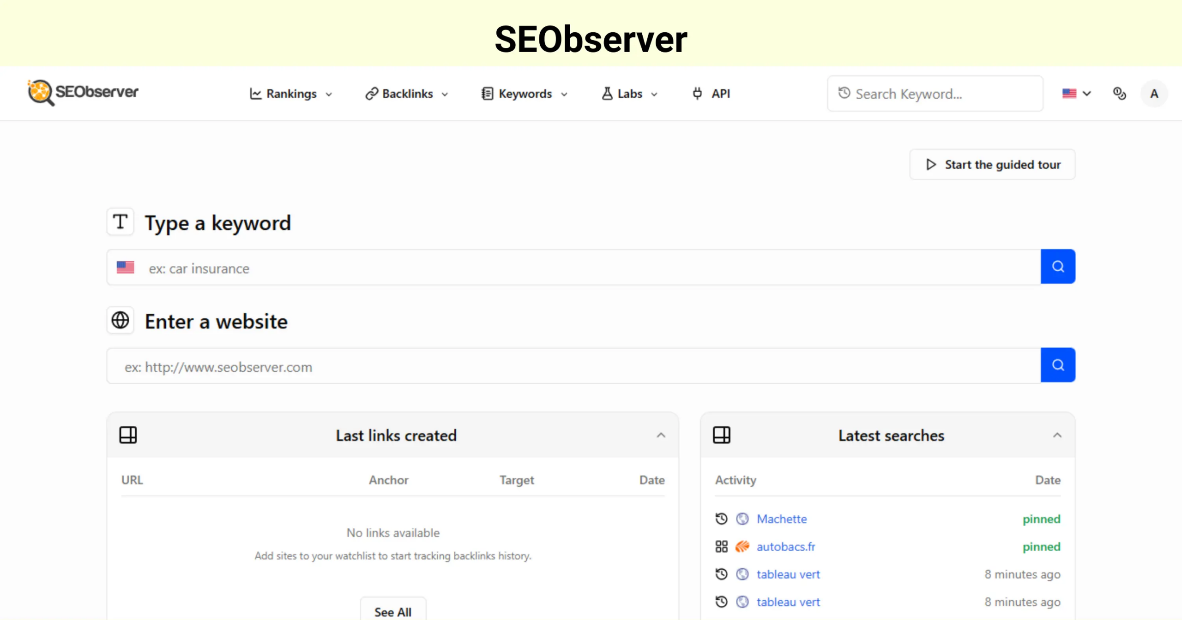Click the grid icon next to autobacs.fr

click(x=721, y=546)
